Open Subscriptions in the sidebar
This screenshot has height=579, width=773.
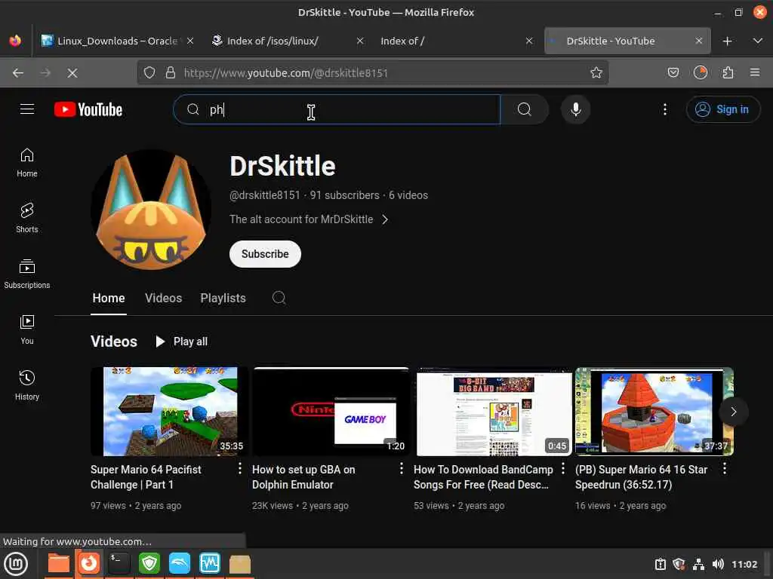coord(27,274)
